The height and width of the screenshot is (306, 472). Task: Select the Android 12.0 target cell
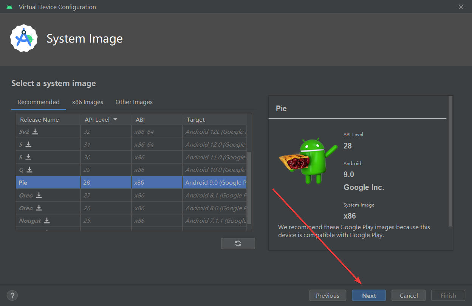point(215,145)
